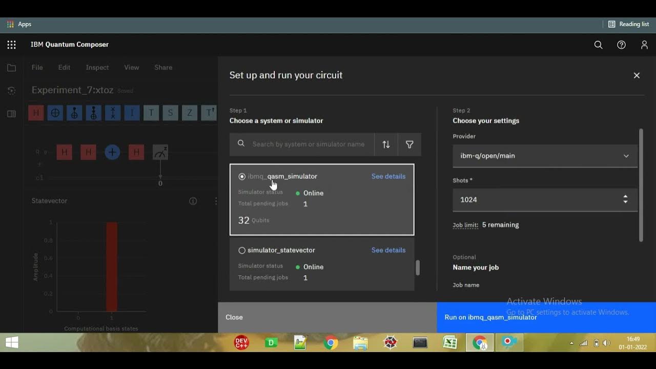Select the Hadamard H gate in palette
The width and height of the screenshot is (656, 369).
(36, 113)
